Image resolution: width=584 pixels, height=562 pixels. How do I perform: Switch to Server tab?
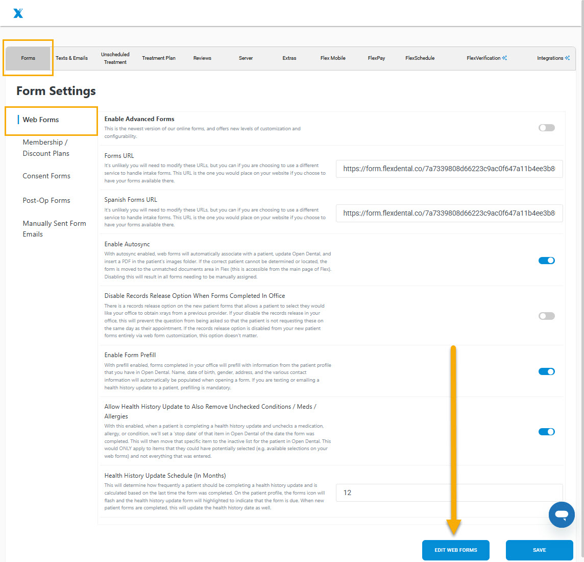(246, 58)
